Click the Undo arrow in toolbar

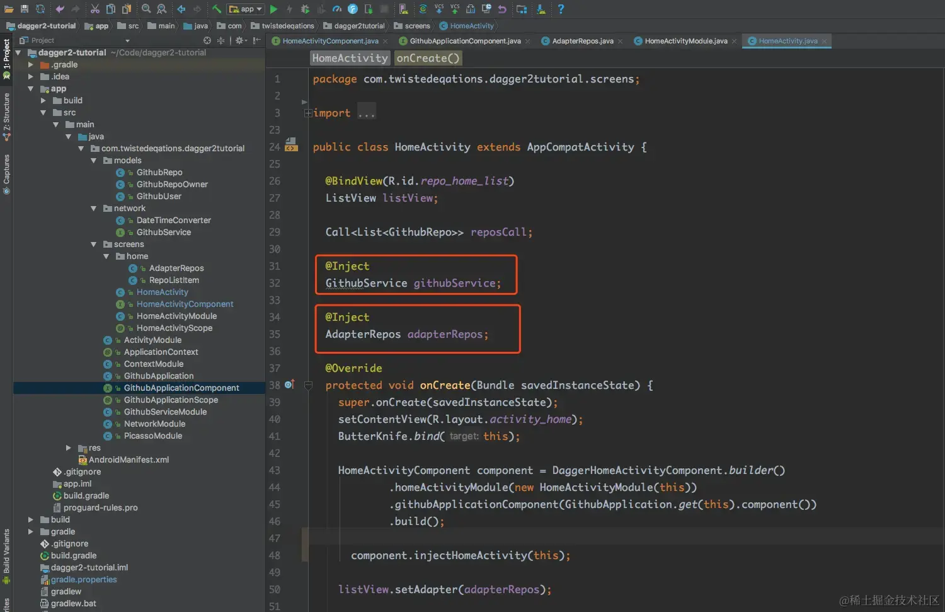60,9
